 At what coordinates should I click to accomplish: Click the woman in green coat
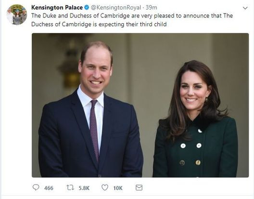[195, 119]
